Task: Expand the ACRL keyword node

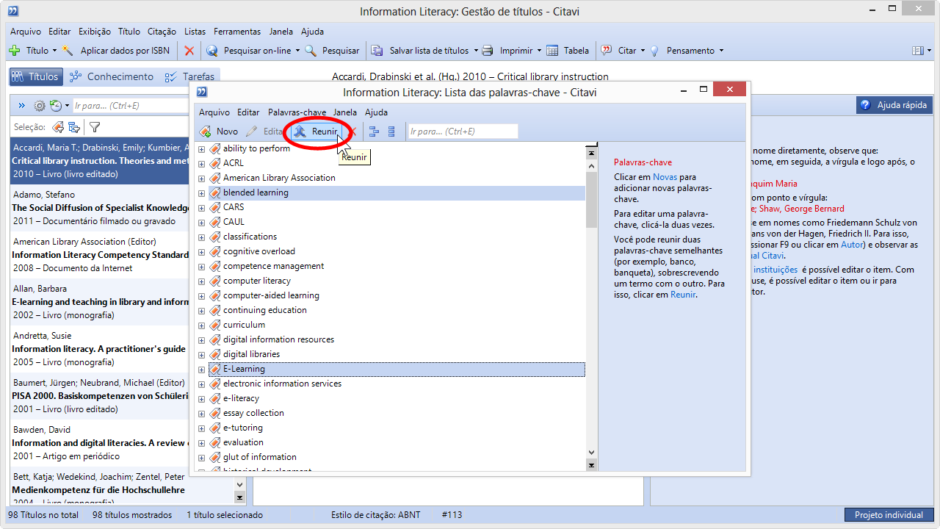Action: [201, 163]
